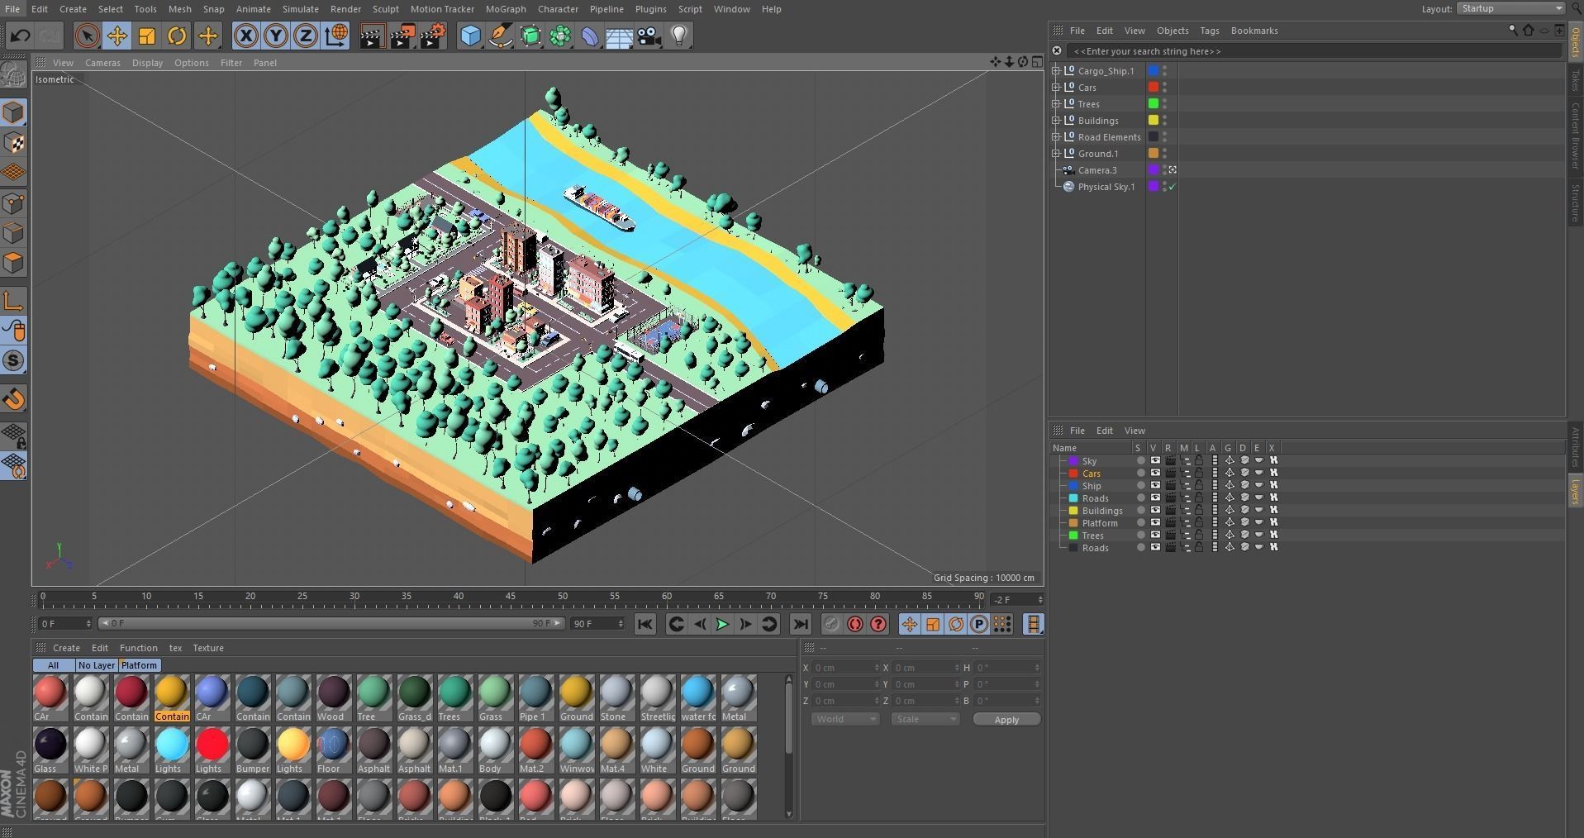The image size is (1584, 838).
Task: Add a light object
Action: point(679,36)
